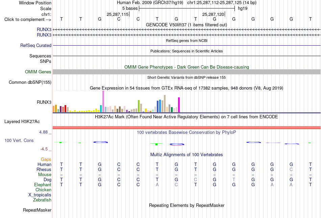Click the -4.5 PhyloP lower scale value

coord(44,149)
